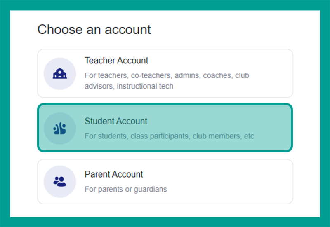Click the green border surrounding the dialog

tap(165, 5)
